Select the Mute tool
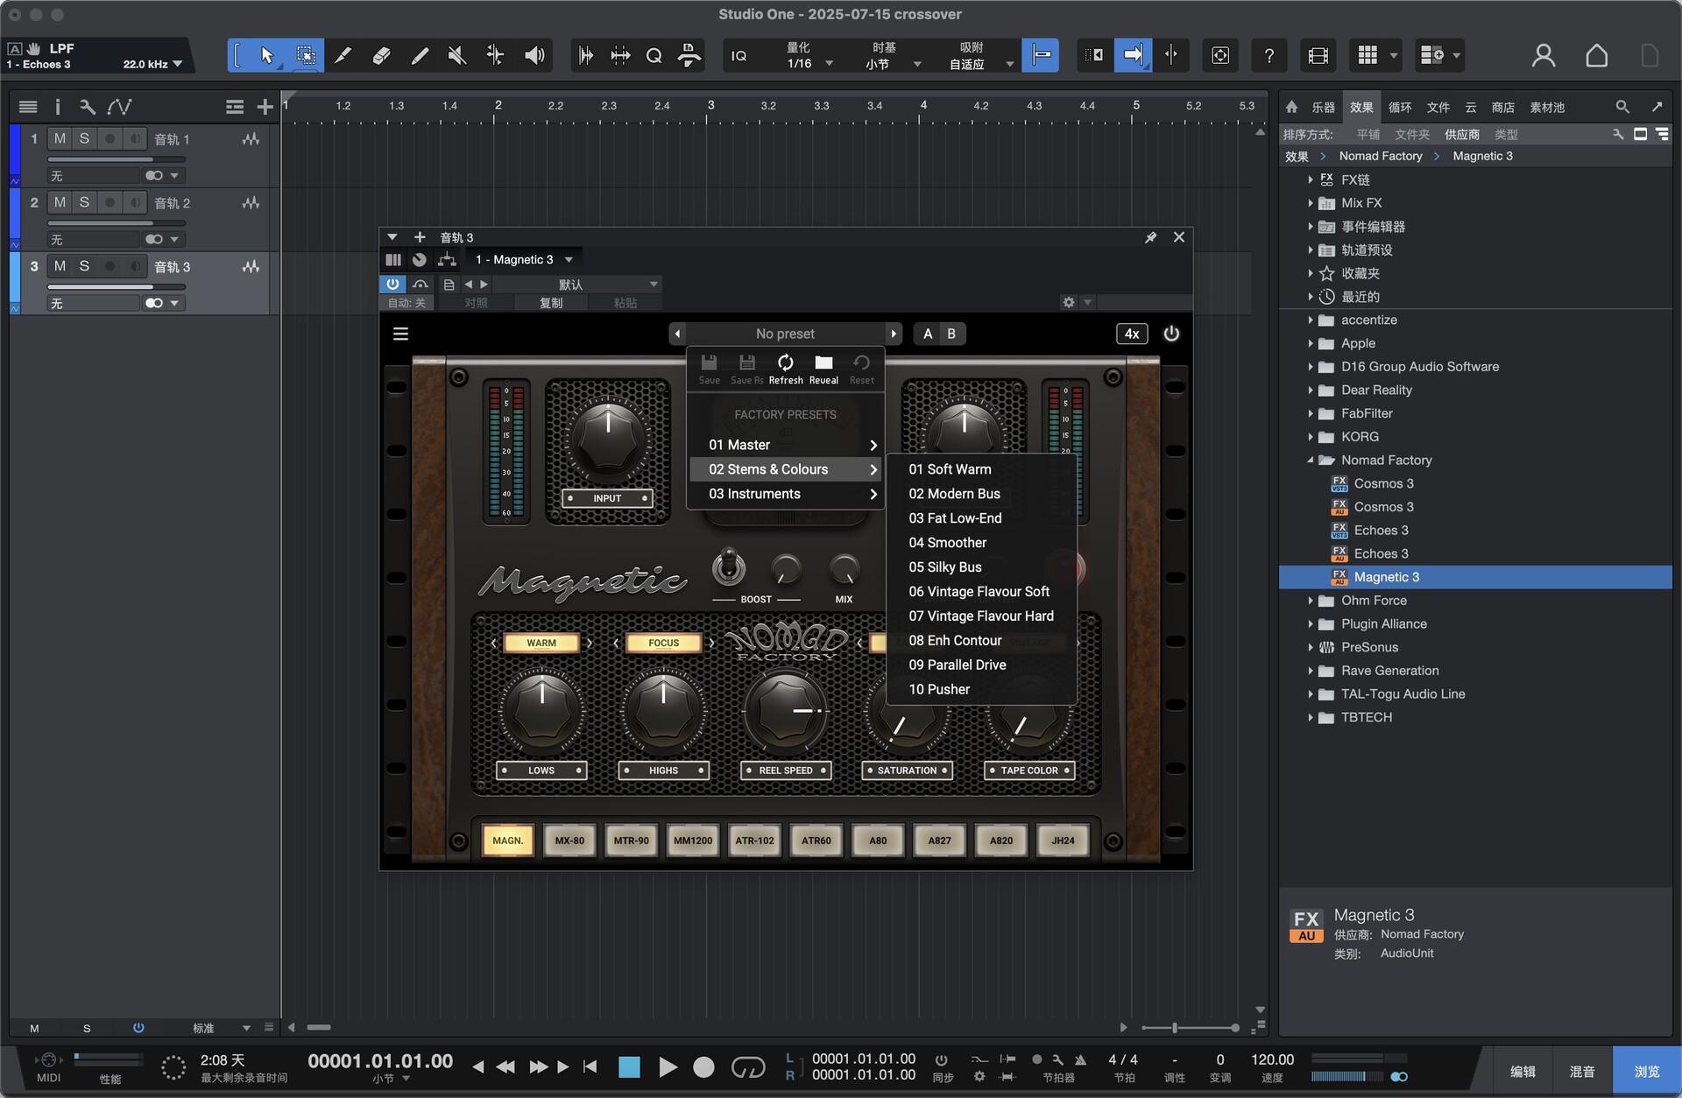The width and height of the screenshot is (1682, 1098). tap(457, 56)
